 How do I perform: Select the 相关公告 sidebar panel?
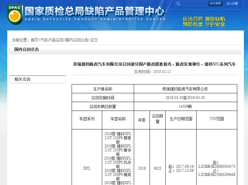[38, 79]
